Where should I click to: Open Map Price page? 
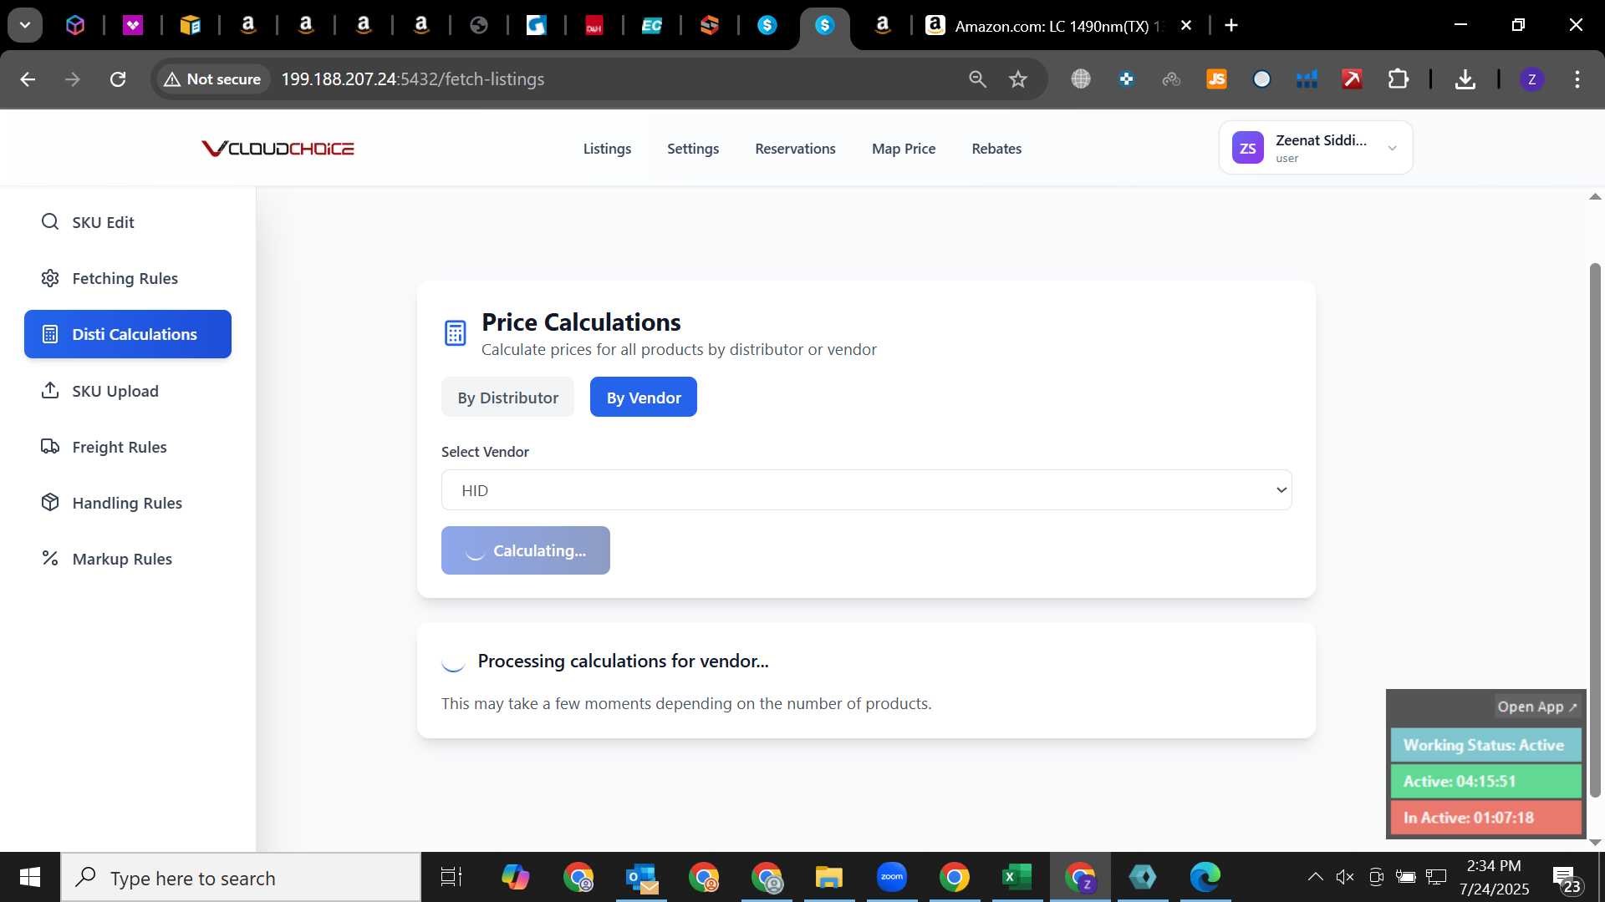(x=904, y=149)
